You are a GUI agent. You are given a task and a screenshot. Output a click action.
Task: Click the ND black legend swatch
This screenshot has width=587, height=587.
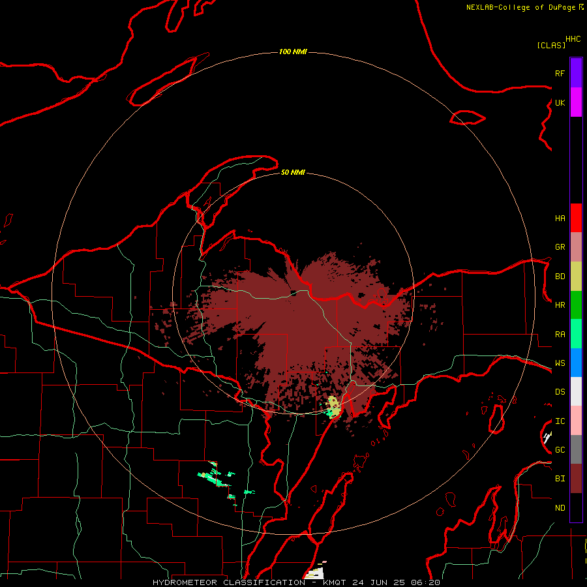[x=576, y=507]
